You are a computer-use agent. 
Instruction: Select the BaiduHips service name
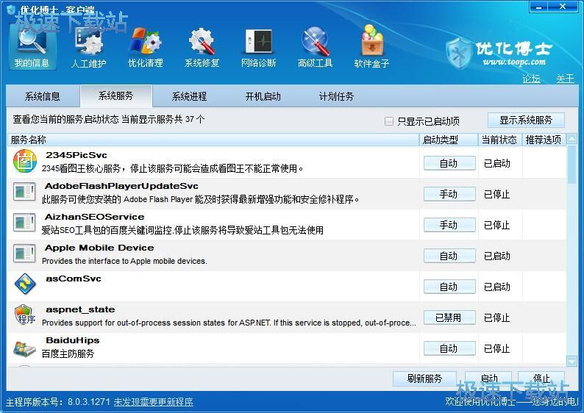click(x=73, y=340)
